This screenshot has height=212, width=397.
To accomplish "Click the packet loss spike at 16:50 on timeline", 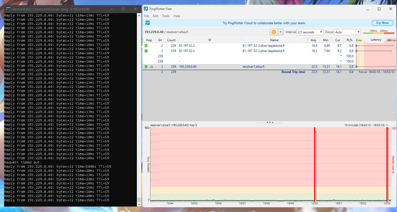I will (x=315, y=164).
